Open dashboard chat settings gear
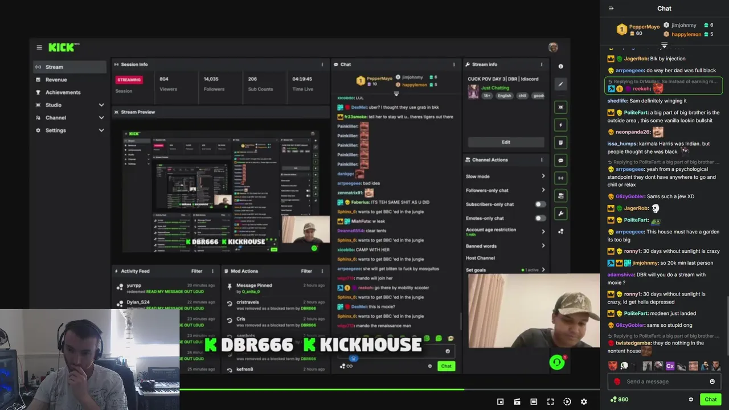Image resolution: width=729 pixels, height=410 pixels. (430, 366)
